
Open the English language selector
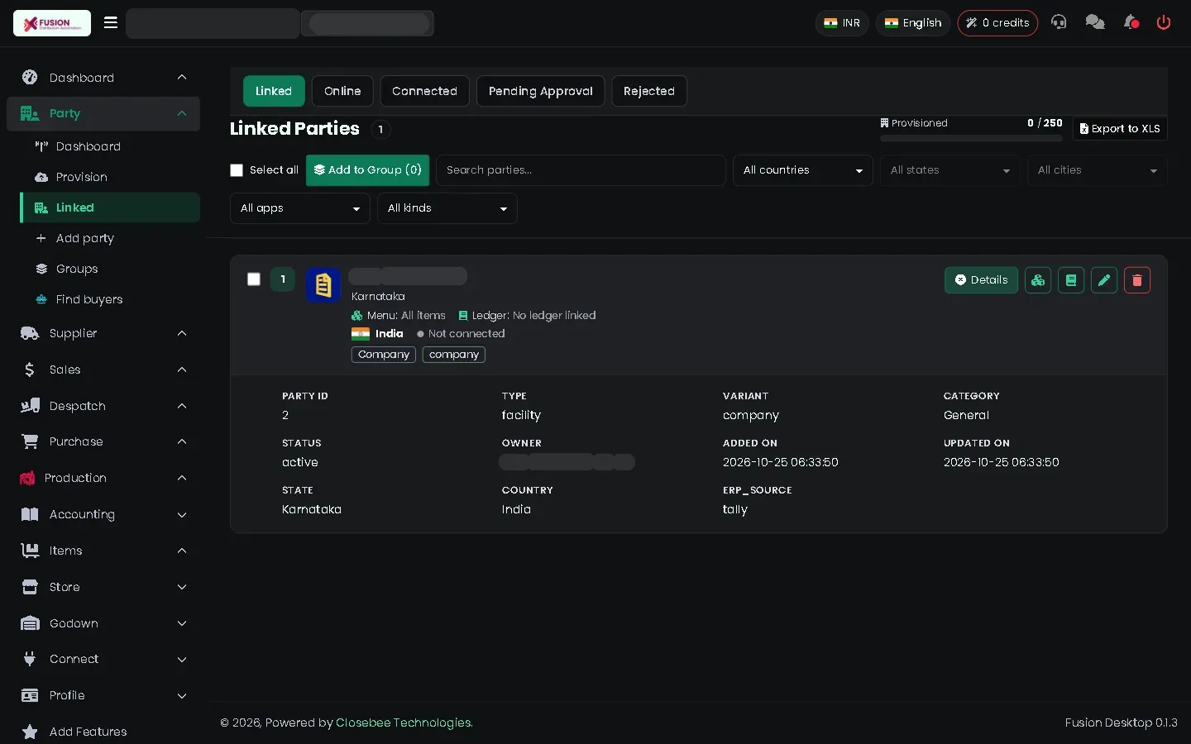click(913, 23)
